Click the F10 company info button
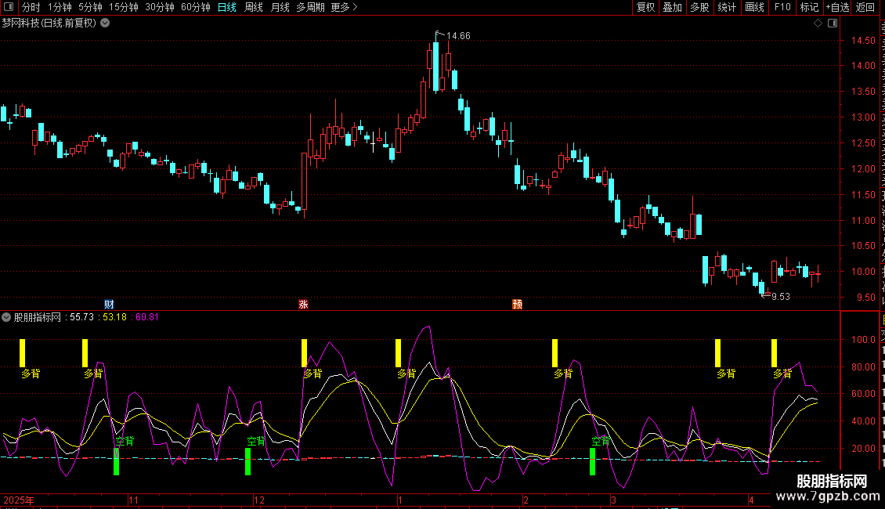 (x=782, y=7)
